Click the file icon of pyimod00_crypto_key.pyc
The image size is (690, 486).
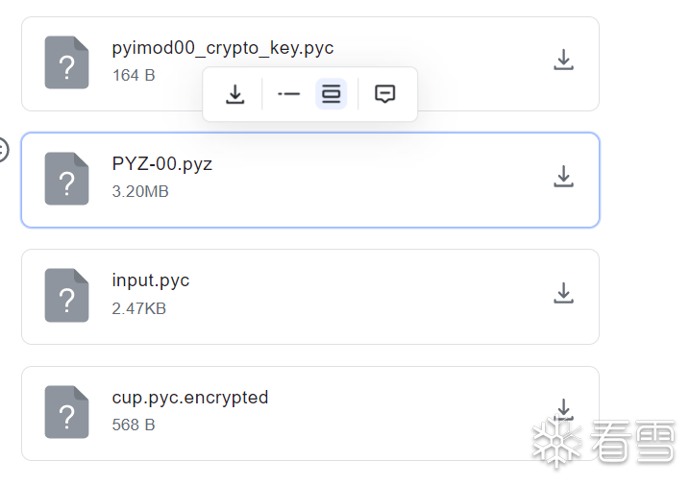(x=66, y=63)
